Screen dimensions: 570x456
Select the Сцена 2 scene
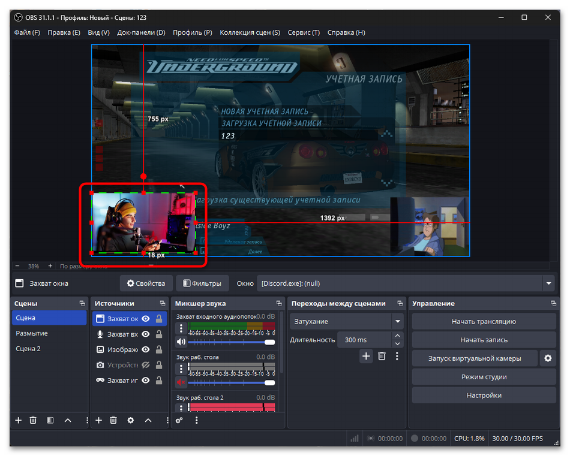coord(49,349)
